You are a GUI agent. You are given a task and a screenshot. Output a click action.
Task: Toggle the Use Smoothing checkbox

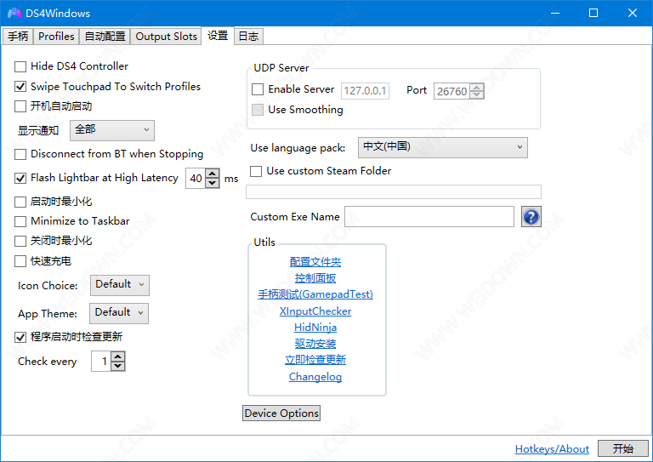[x=258, y=110]
